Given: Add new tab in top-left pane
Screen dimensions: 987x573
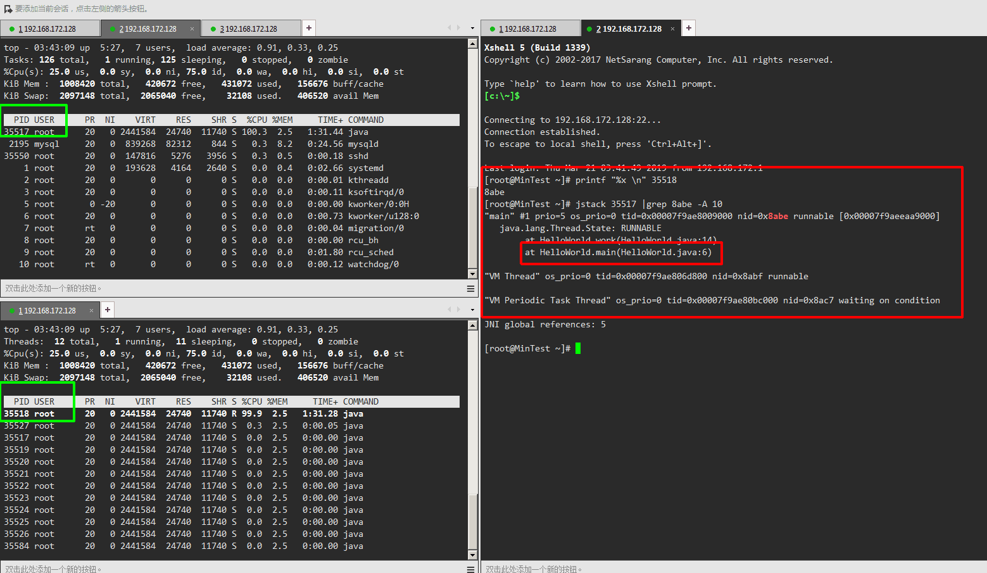Looking at the screenshot, I should (308, 28).
